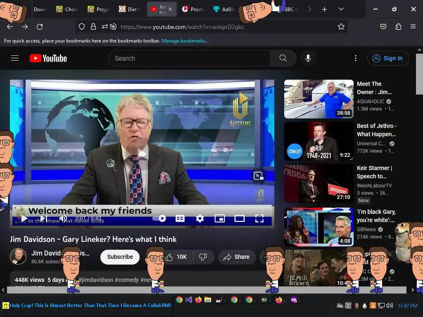
Task: Focus the YouTube Search field
Action: pyautogui.click(x=189, y=58)
